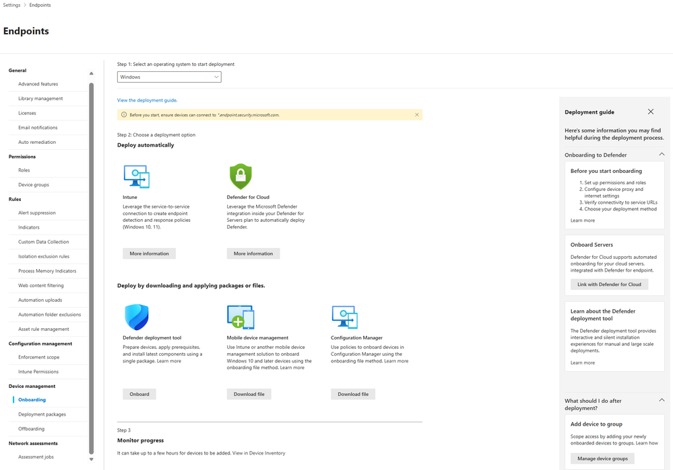Select the Mobile device management icon
This screenshot has height=470, width=673.
pyautogui.click(x=241, y=316)
